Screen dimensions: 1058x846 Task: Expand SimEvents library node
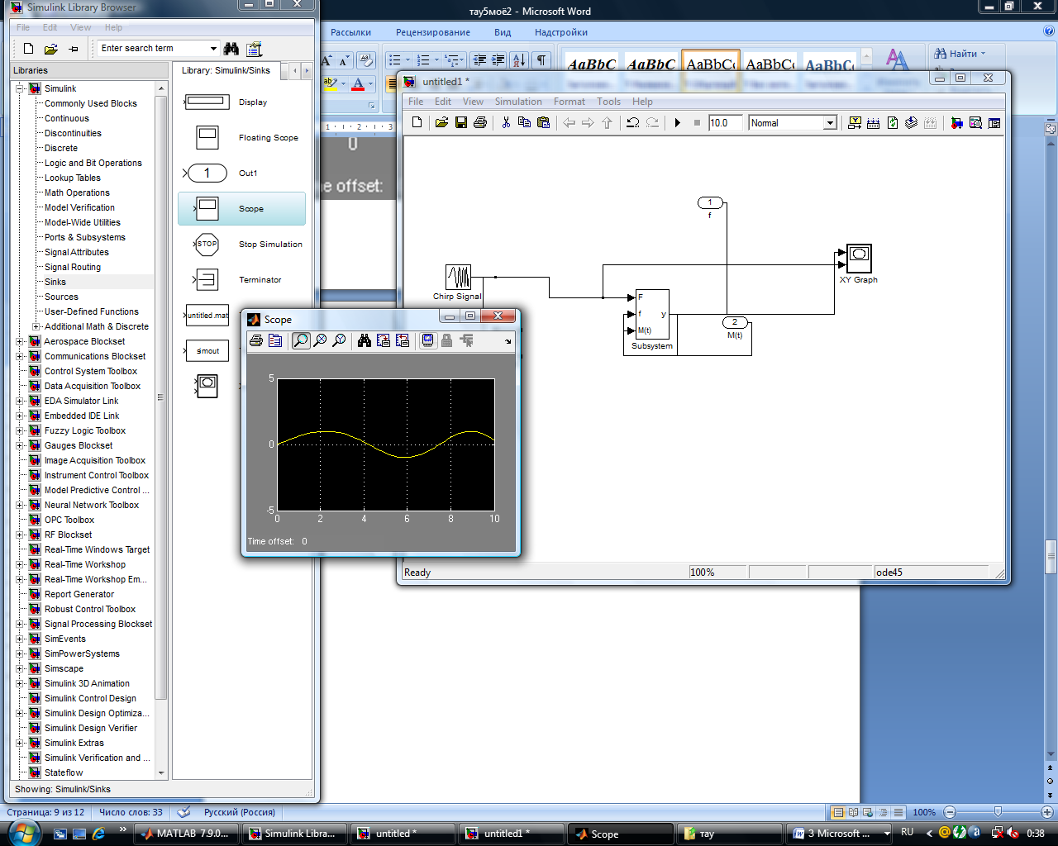20,639
